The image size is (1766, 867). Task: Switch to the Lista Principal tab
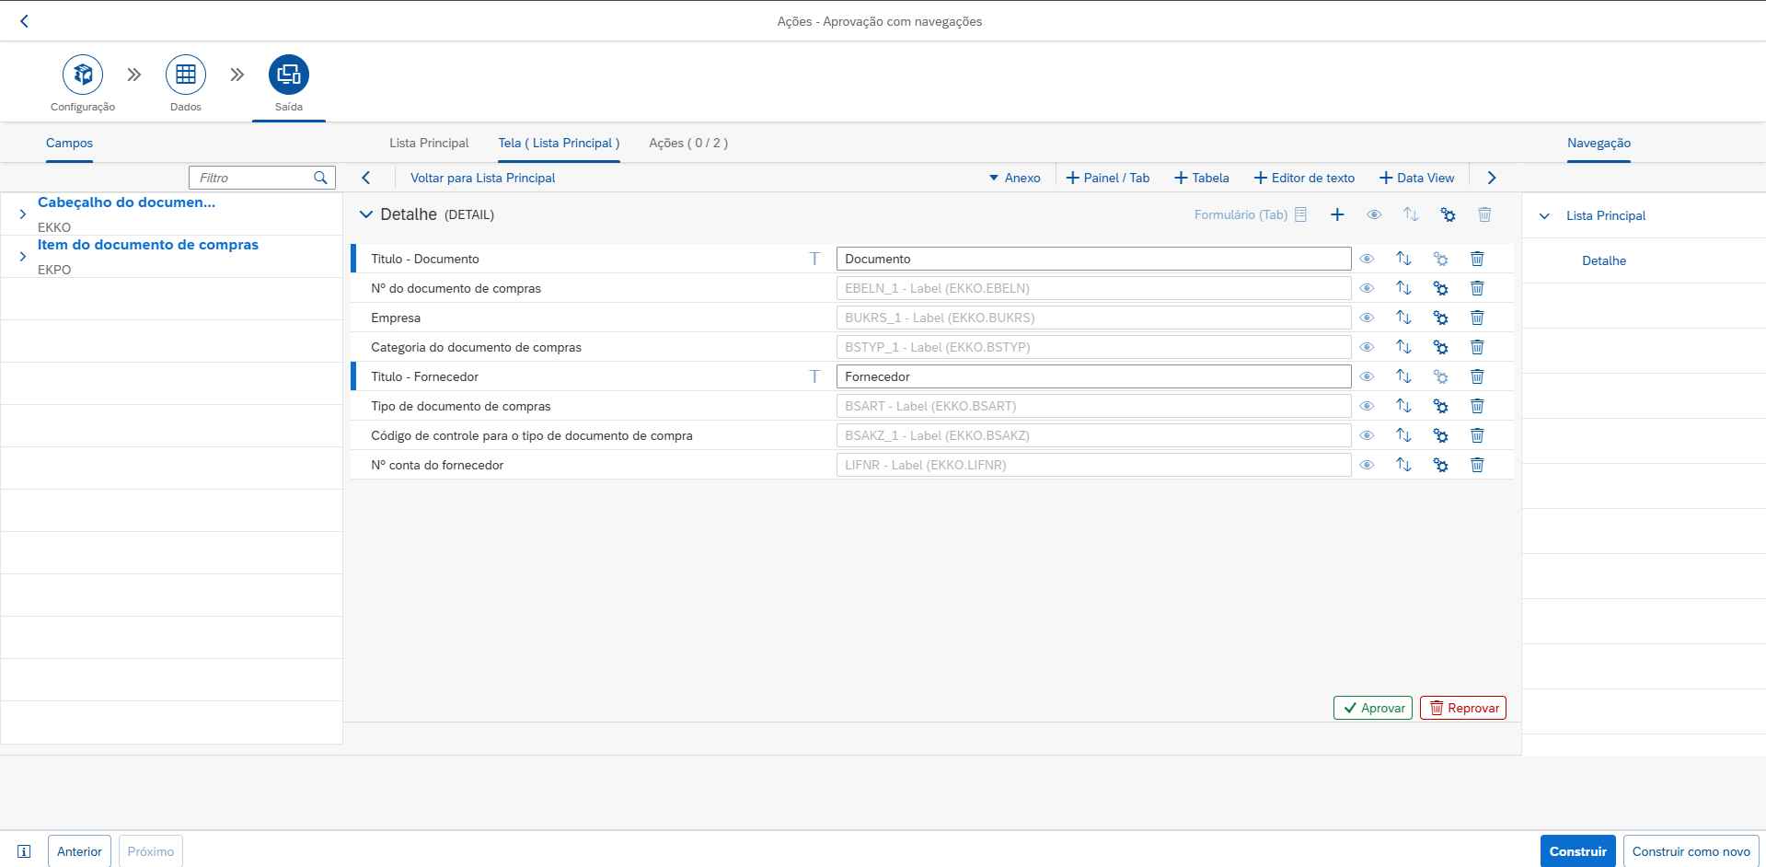pos(429,143)
